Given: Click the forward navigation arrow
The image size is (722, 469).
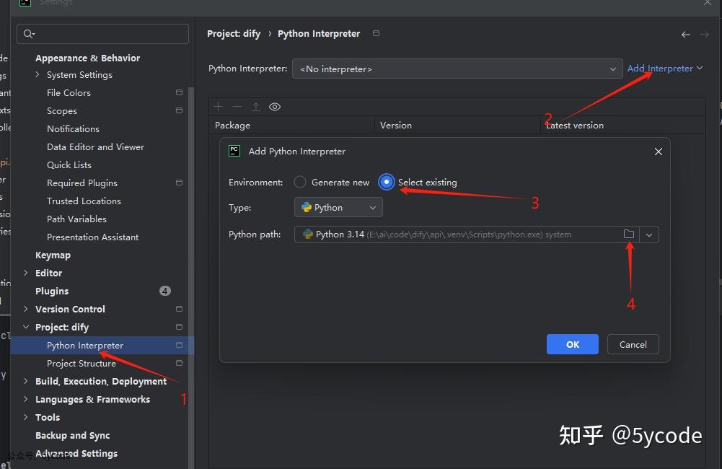Looking at the screenshot, I should [x=704, y=35].
